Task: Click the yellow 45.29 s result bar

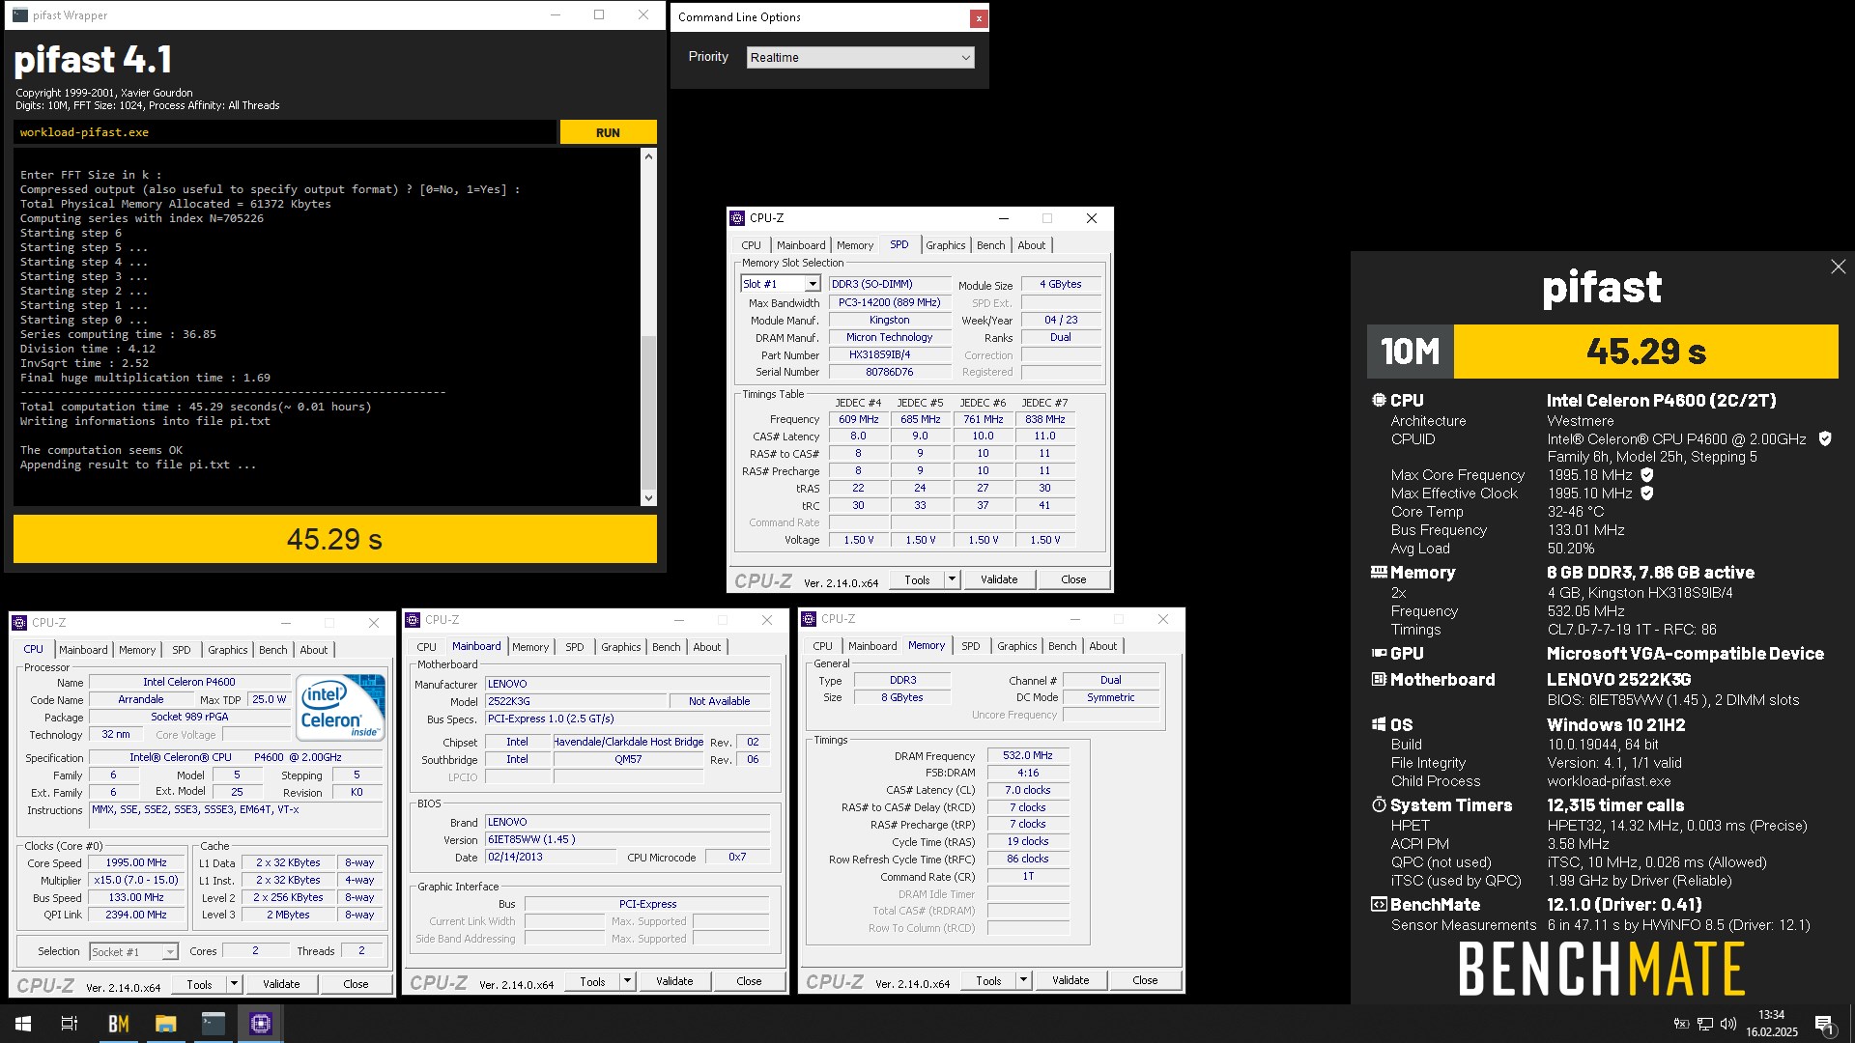Action: (x=335, y=539)
